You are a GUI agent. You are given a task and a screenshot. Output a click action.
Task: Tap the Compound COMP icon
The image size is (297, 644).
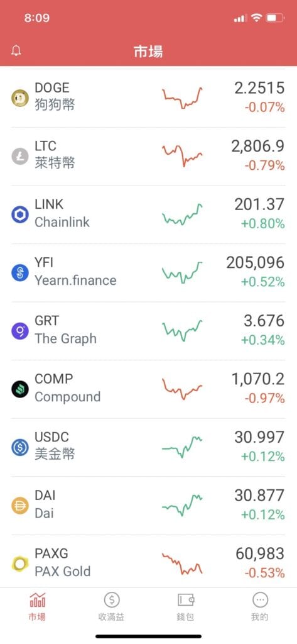point(19,389)
